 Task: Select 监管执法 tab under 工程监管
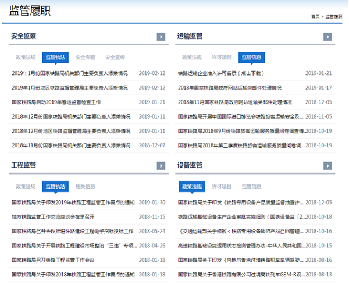click(55, 187)
